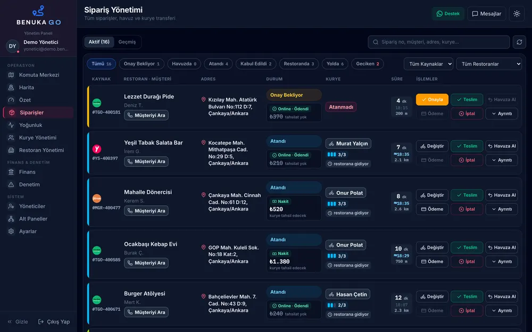
Task: Open the Tüm Restoranlar dropdown
Action: [489, 64]
